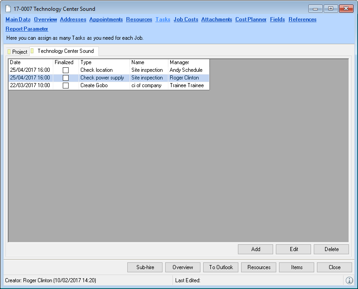
Task: Select the Technology Center Sound tab
Action: 65,51
